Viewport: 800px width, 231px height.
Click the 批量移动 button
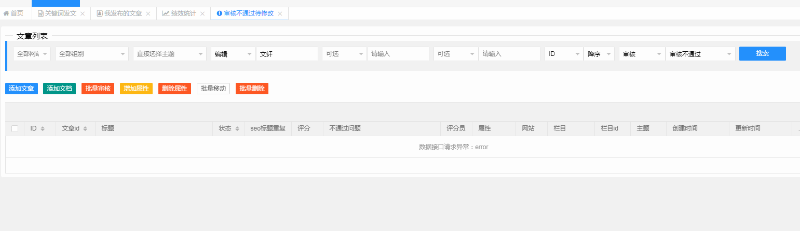coord(213,89)
